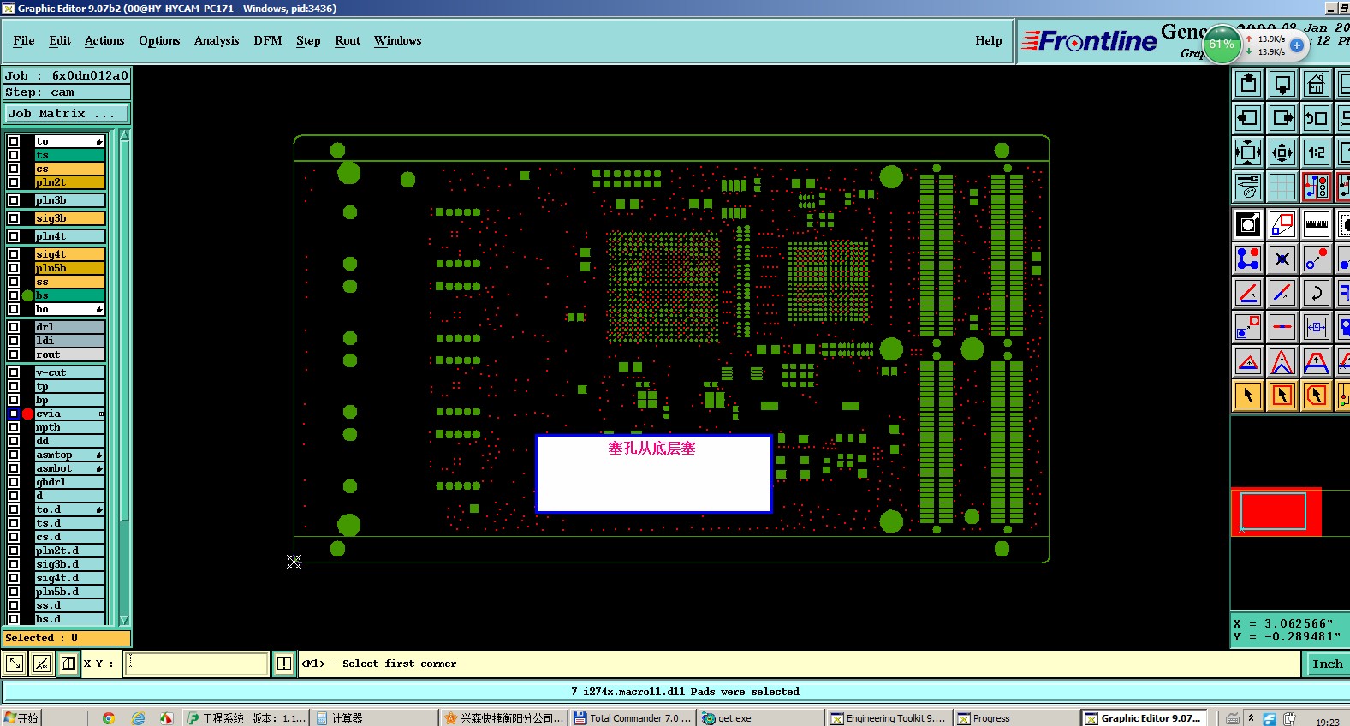Select the ruler measure tool

click(1317, 224)
